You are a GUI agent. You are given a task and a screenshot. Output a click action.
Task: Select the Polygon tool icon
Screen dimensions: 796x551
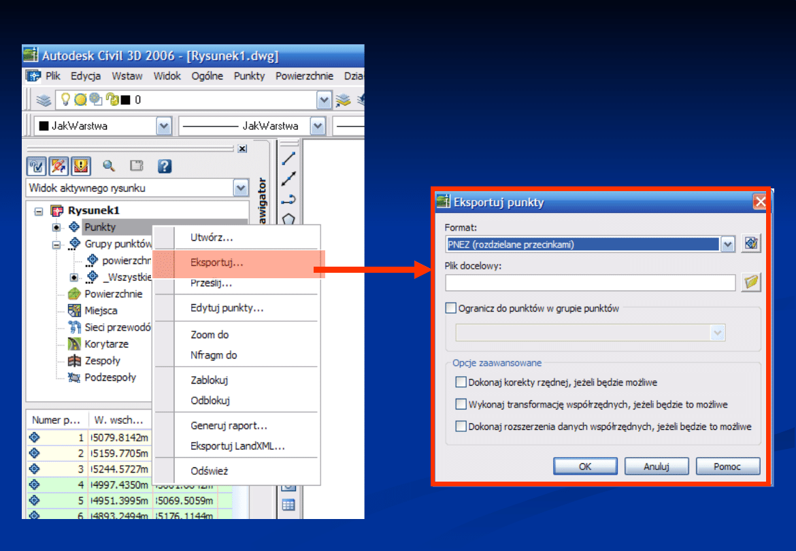[x=288, y=219]
